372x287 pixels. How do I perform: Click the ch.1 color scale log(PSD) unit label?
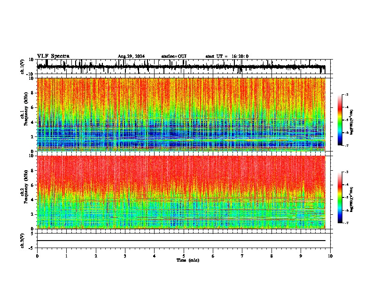click(352, 122)
